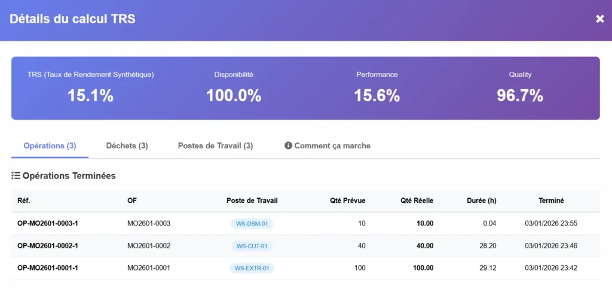Close the TRS details dialog

coord(599,19)
